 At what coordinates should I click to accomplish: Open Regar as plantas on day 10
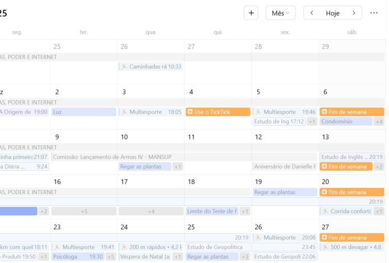coord(145,167)
